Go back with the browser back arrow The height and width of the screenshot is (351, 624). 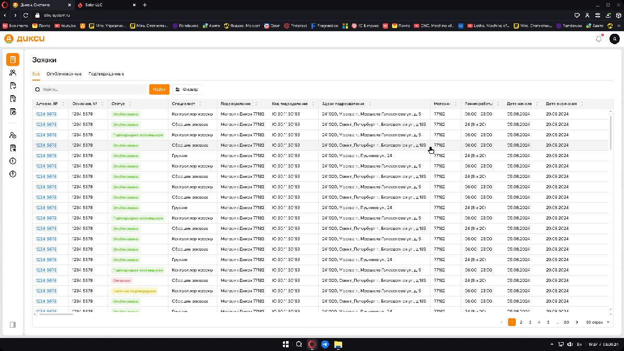coord(5,15)
